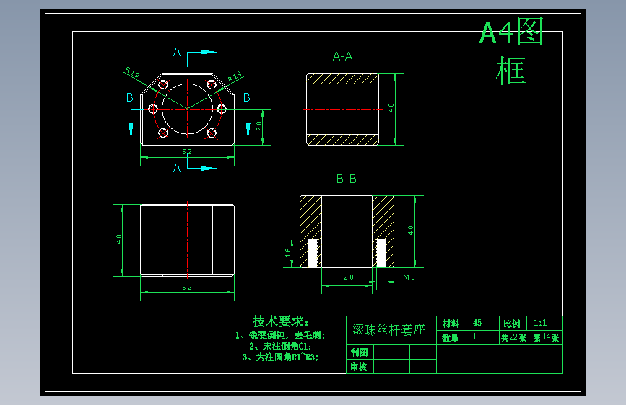Click the yellow hatched area in A-A section top

[342, 79]
